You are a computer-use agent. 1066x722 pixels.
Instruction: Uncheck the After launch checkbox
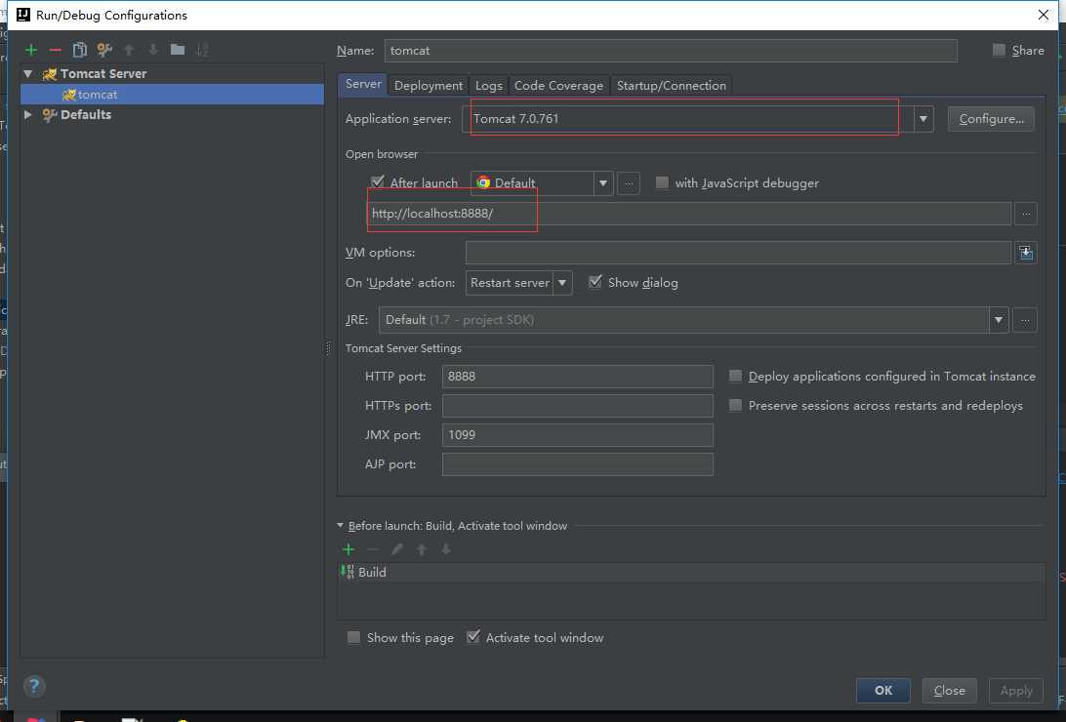coord(378,181)
